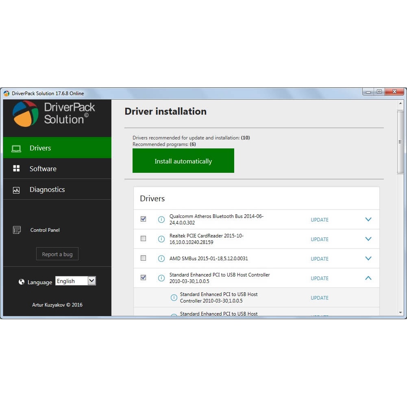Click the Software grid icon in sidebar

pyautogui.click(x=16, y=169)
